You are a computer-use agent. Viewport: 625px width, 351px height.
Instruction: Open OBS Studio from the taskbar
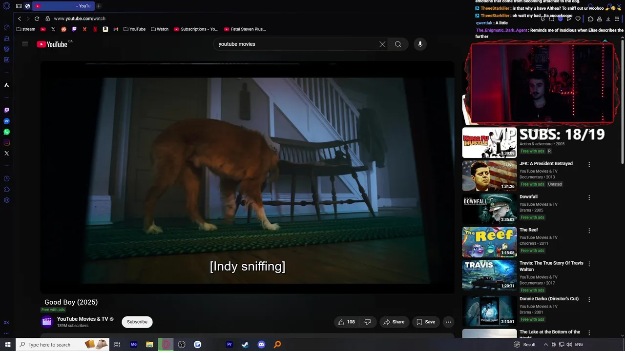[182, 345]
